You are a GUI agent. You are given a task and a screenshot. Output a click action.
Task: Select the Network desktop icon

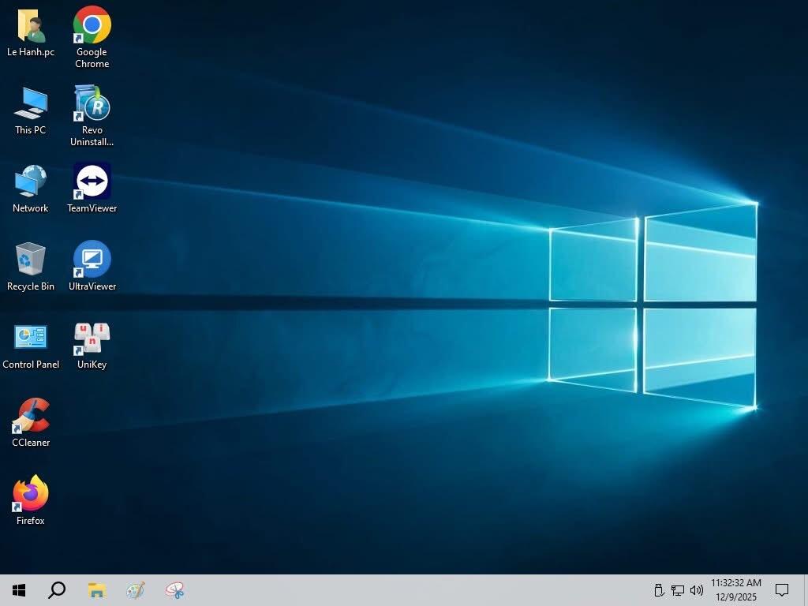tap(31, 182)
